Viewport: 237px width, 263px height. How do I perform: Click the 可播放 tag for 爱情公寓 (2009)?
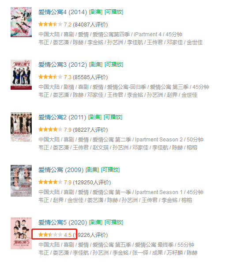(110, 170)
